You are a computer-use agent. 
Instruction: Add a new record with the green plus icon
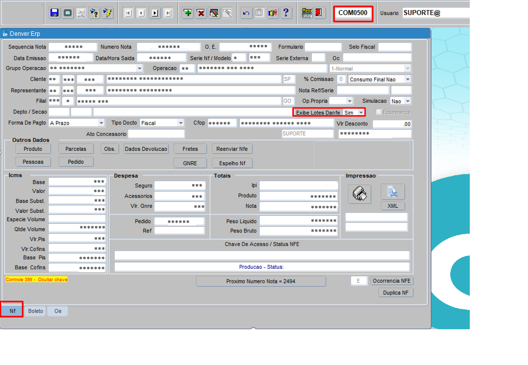click(x=188, y=12)
